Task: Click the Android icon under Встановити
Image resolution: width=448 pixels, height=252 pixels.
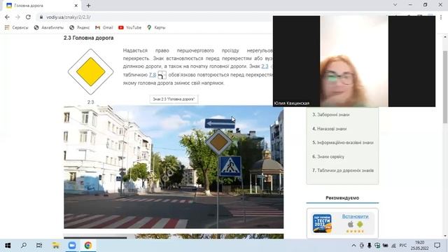Action: (360, 224)
